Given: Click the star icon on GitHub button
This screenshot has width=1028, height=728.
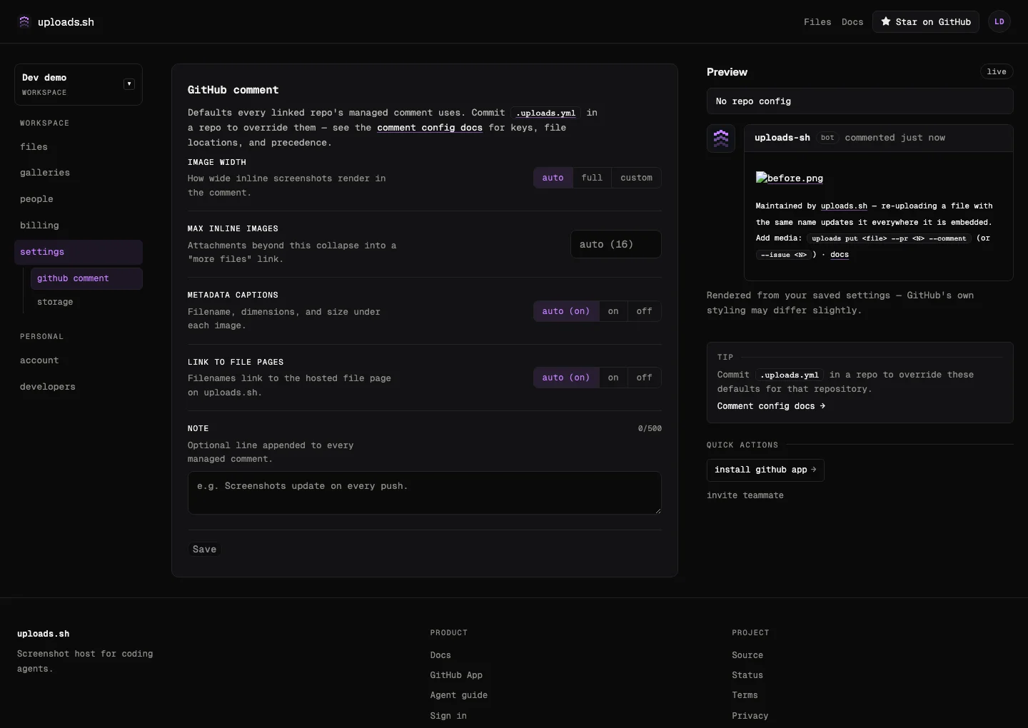Looking at the screenshot, I should coord(886,21).
